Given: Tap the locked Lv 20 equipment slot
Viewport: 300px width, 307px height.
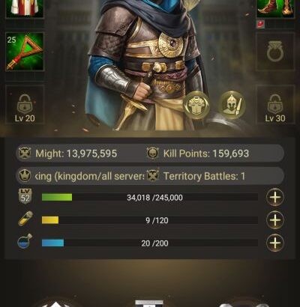Looking at the screenshot, I should click(25, 104).
